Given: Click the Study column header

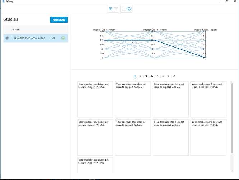Looking at the screenshot, I should point(16,30).
